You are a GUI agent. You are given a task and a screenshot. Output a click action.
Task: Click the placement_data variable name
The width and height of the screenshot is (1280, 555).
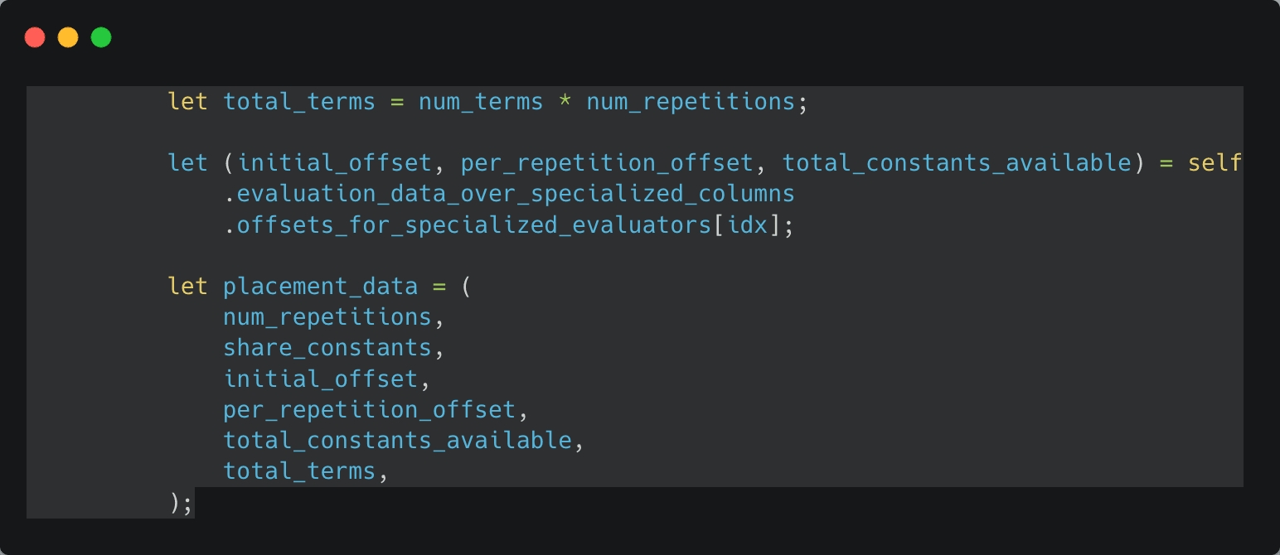point(320,287)
